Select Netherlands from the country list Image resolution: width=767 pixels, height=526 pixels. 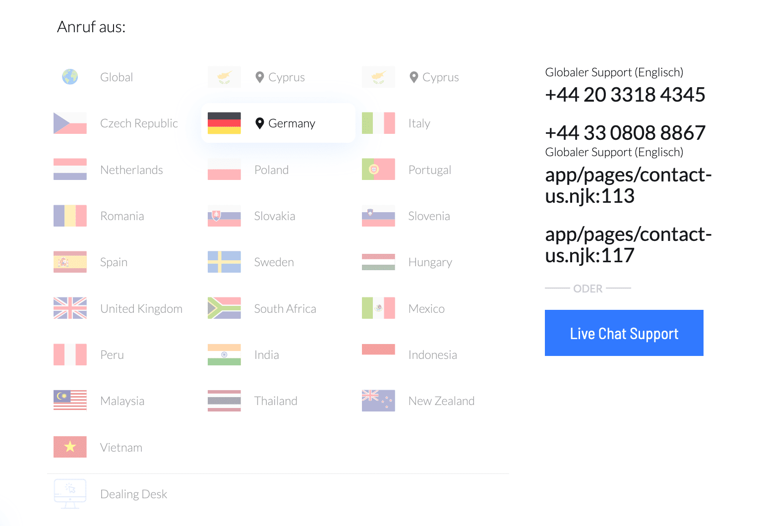point(131,170)
